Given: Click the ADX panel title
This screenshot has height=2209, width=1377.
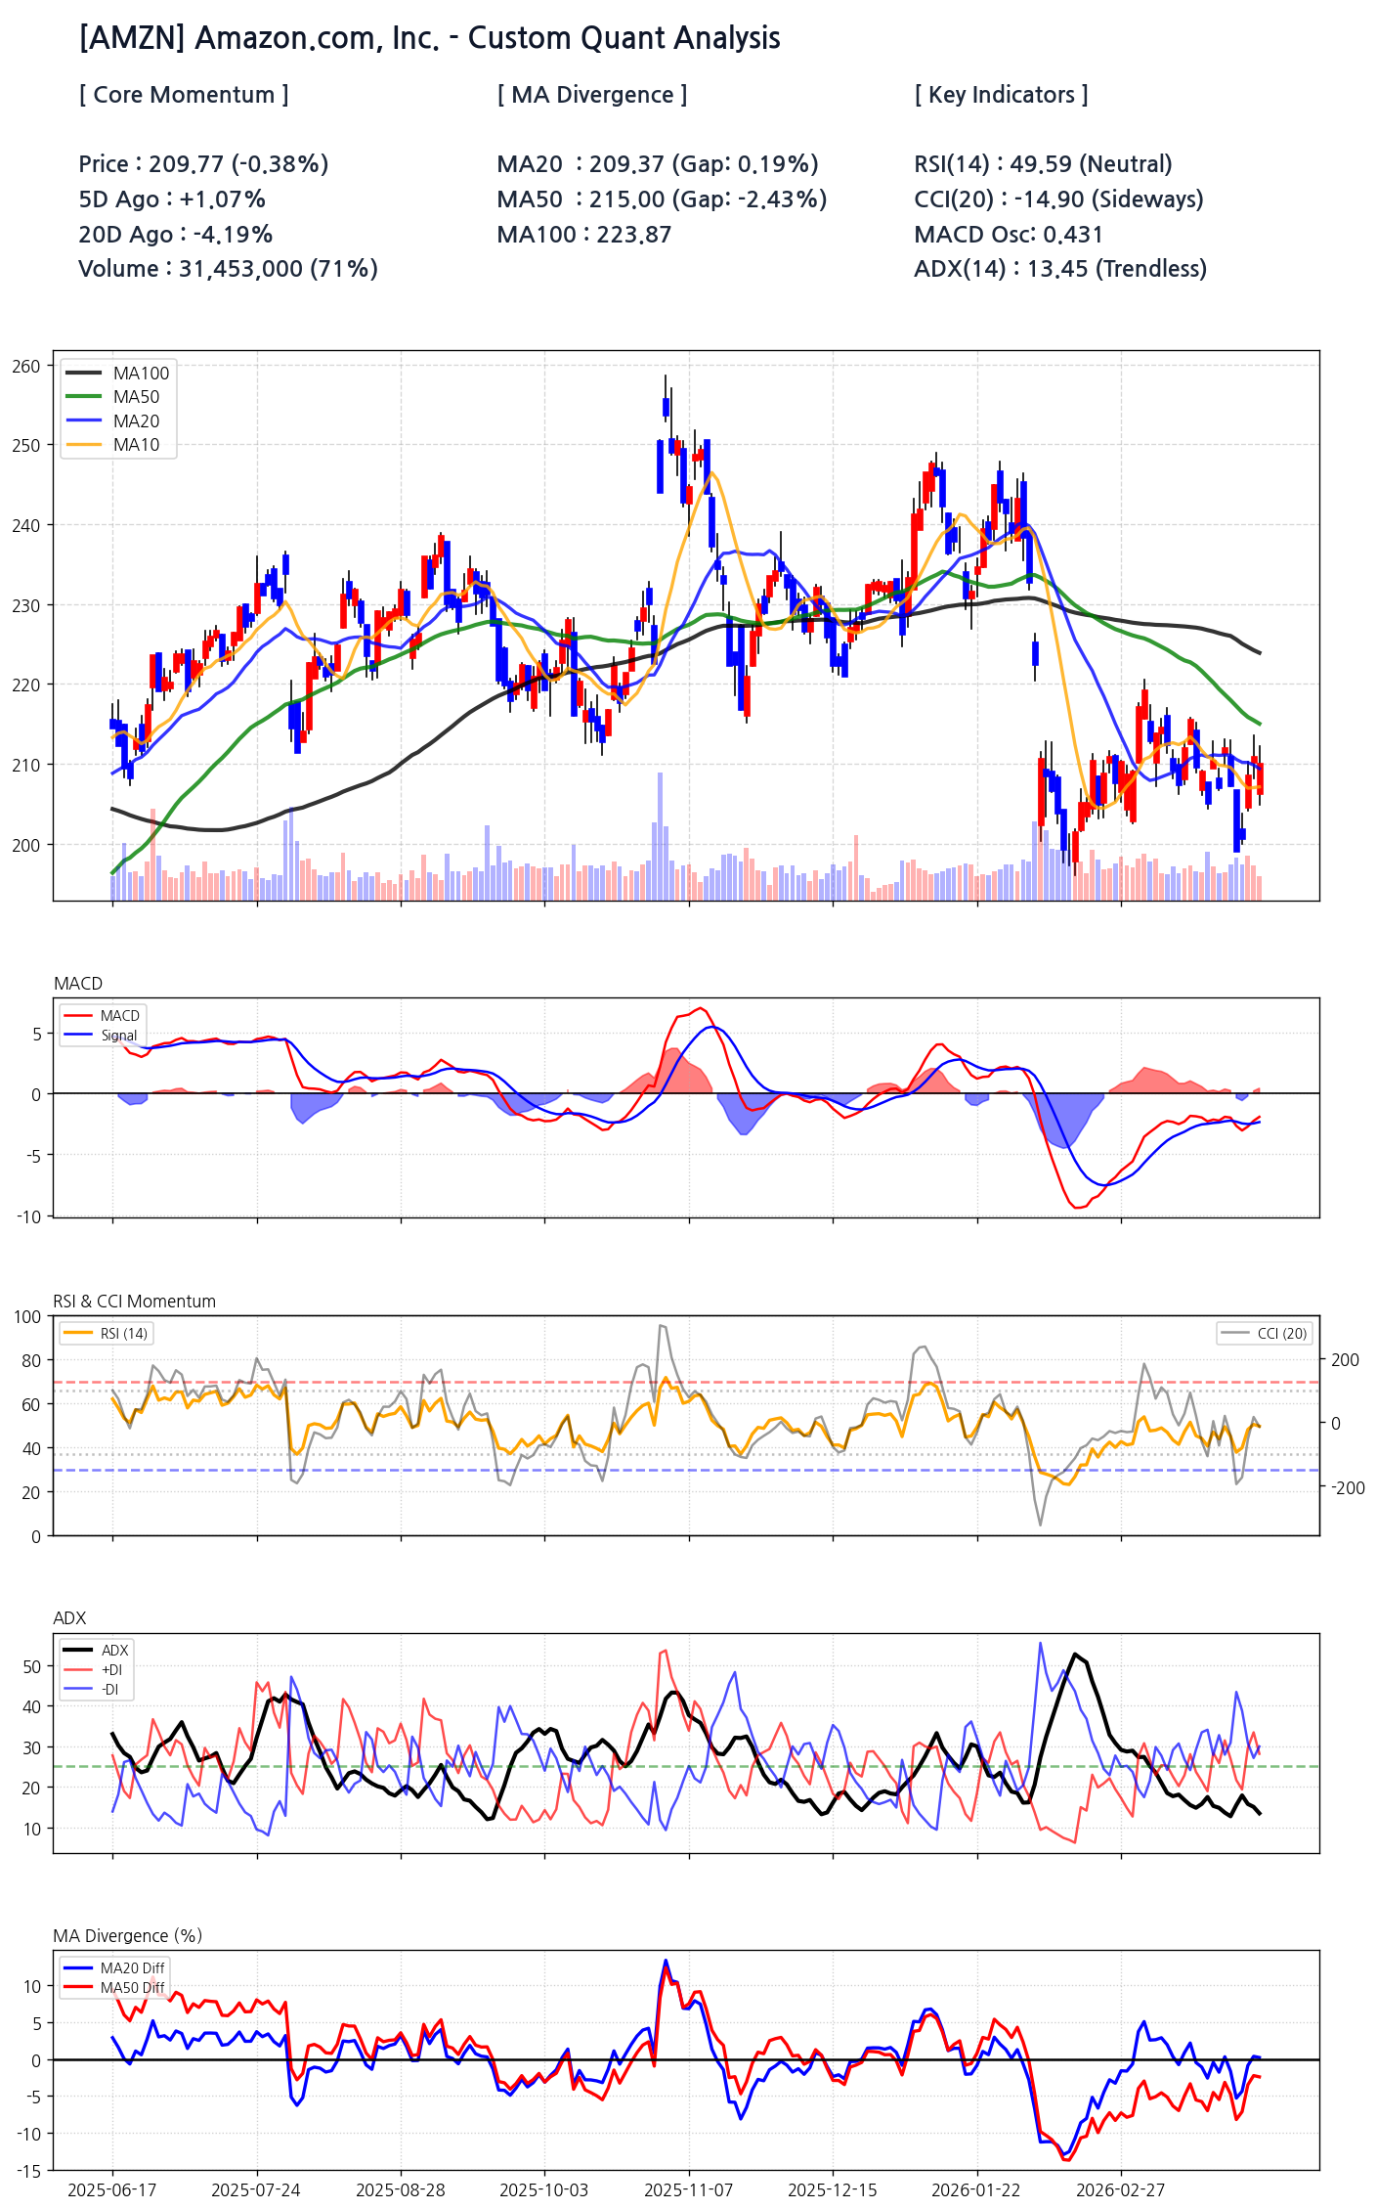Looking at the screenshot, I should coord(69,1618).
